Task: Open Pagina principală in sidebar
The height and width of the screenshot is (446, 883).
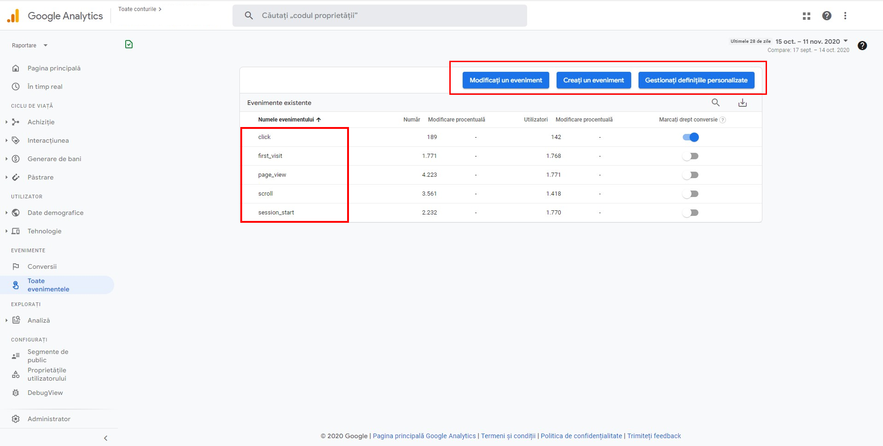Action: point(54,68)
